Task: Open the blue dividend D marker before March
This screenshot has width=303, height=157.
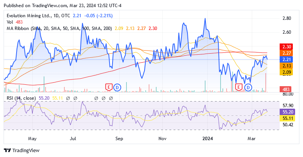Action: [x=248, y=88]
